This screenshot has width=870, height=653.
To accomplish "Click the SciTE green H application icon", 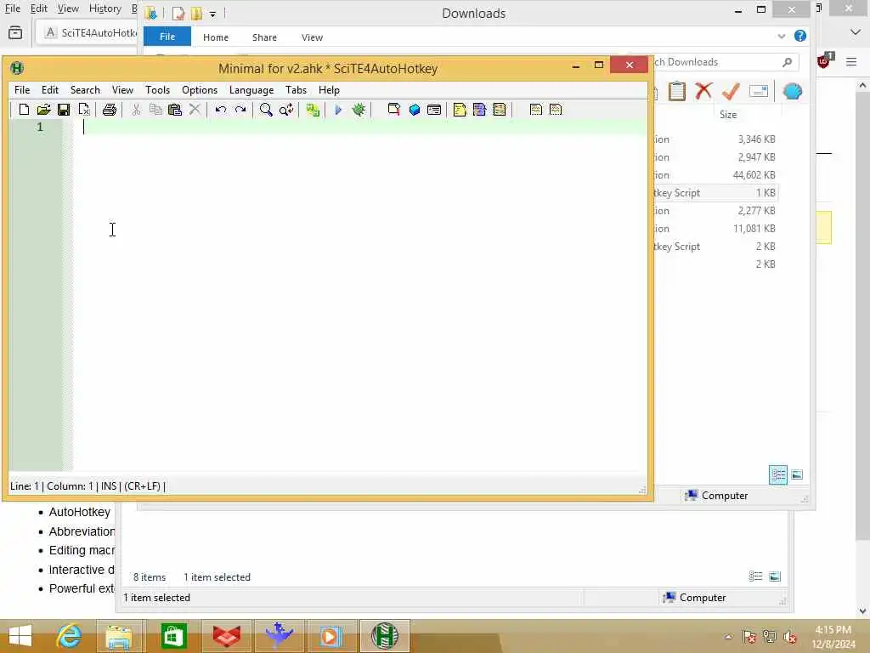I will [x=17, y=68].
